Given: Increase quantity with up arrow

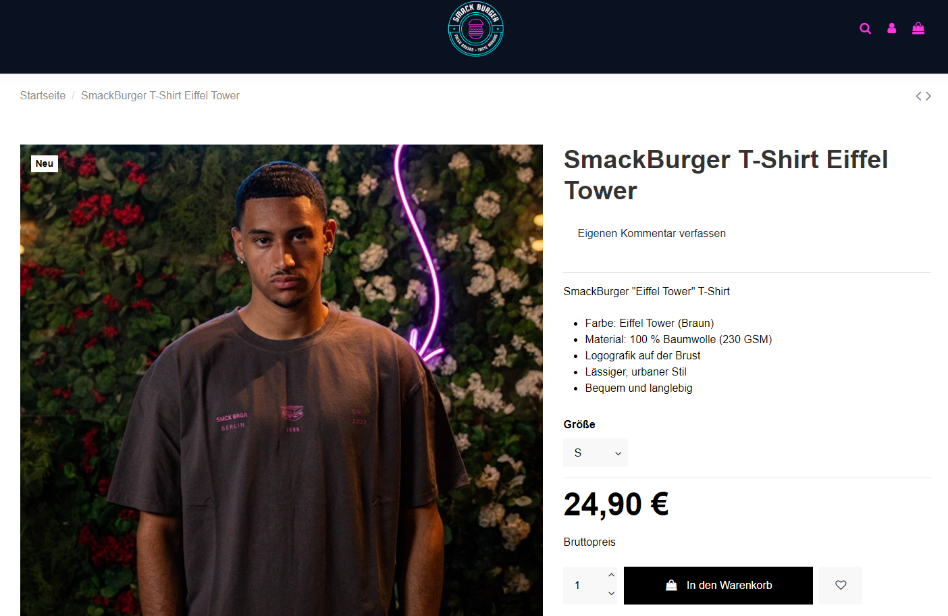Looking at the screenshot, I should (611, 575).
